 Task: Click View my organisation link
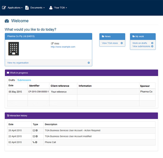[18, 63]
